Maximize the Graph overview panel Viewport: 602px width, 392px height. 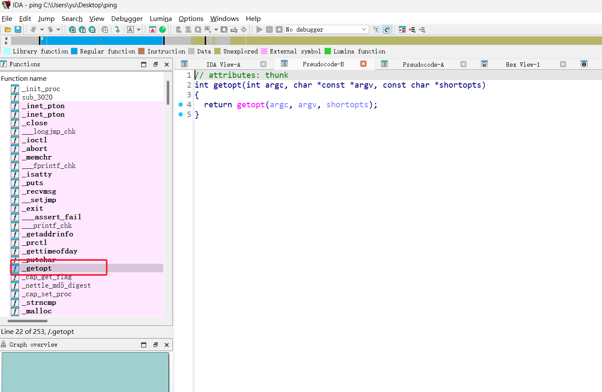[x=144, y=345]
